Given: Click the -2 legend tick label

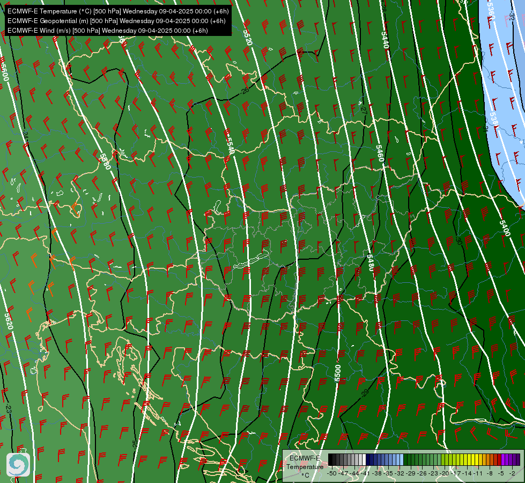Looking at the screenshot, I should pyautogui.click(x=512, y=473).
